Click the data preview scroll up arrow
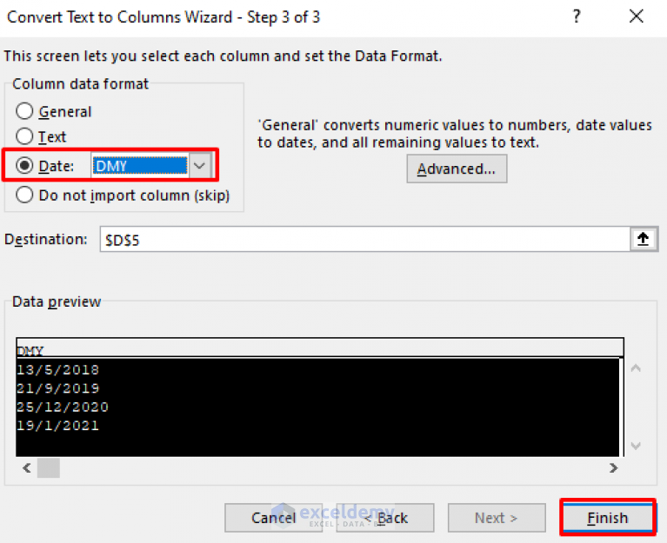The width and height of the screenshot is (667, 543). 636,368
